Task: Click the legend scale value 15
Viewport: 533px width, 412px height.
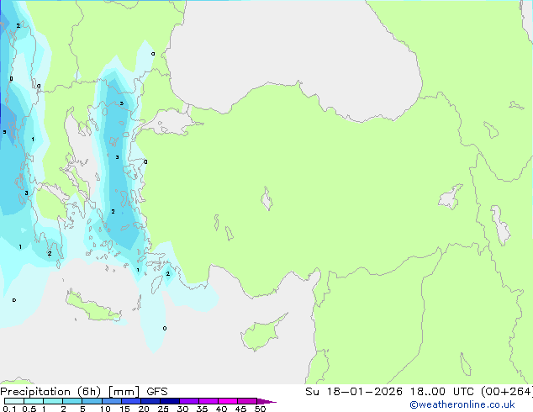Action: [124, 409]
